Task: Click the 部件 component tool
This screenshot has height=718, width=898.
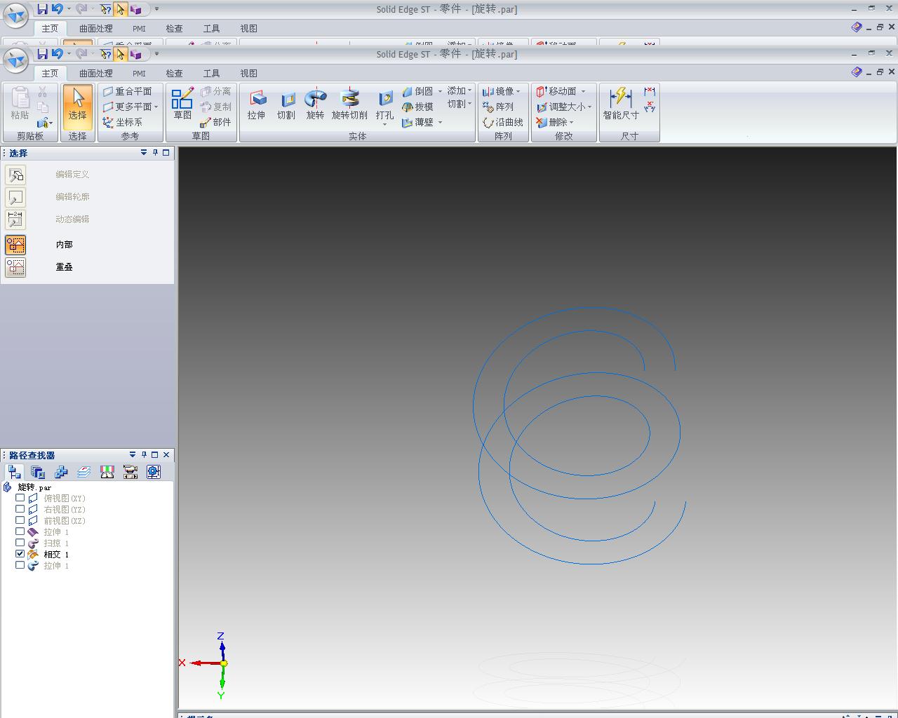Action: pos(215,122)
